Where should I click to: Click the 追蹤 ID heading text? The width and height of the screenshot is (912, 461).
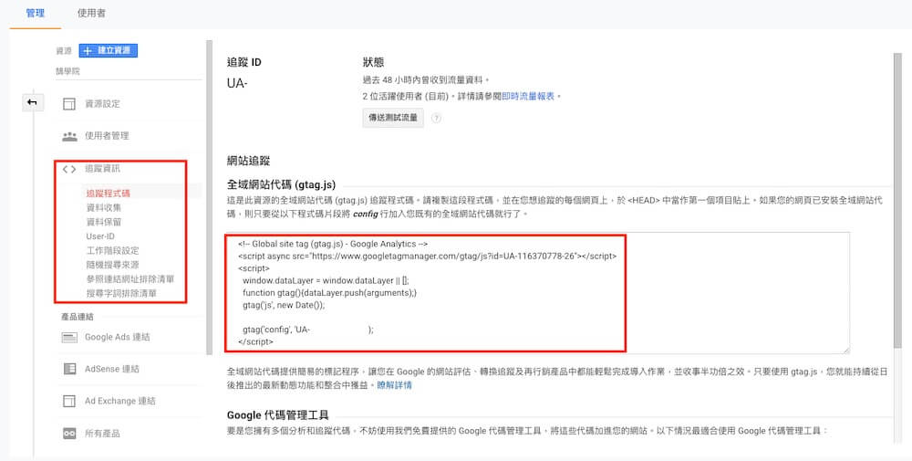244,62
